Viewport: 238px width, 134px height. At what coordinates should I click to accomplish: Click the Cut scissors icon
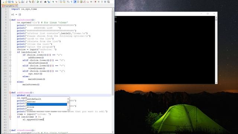tap(27, 2)
